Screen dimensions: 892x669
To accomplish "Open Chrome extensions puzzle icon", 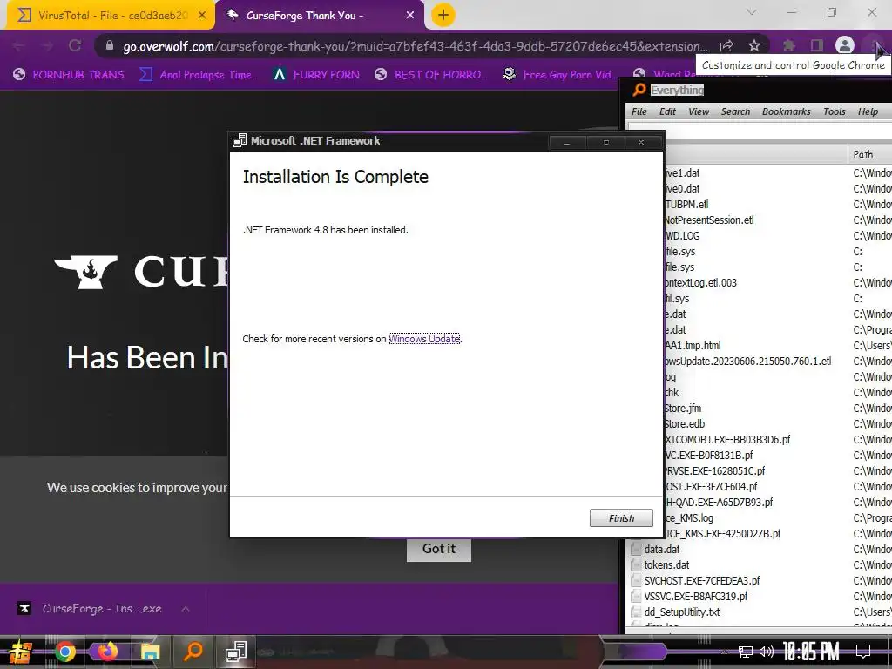I will tap(789, 46).
